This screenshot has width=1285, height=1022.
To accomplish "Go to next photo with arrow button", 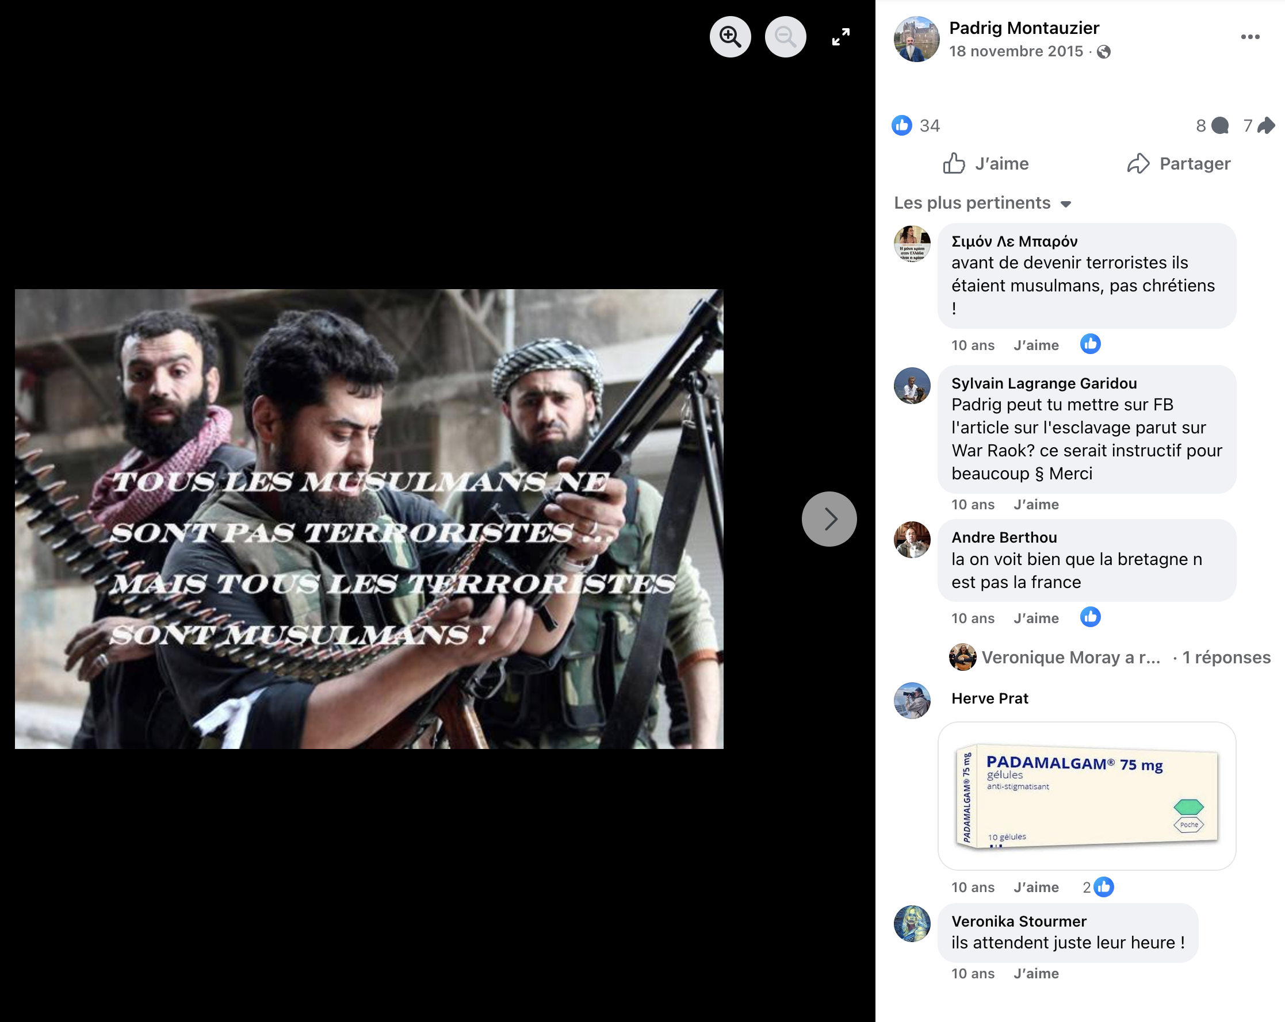I will 828,518.
